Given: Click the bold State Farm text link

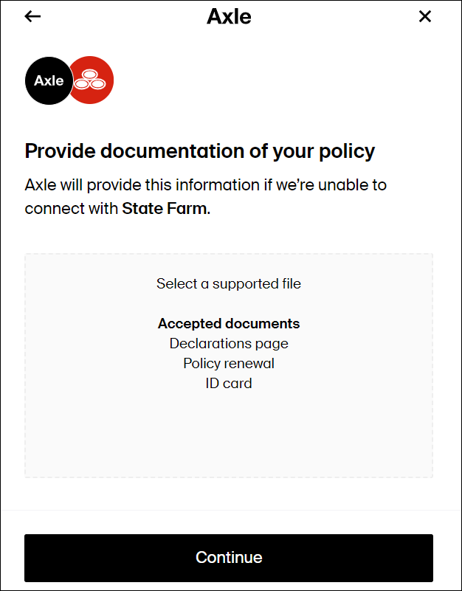Looking at the screenshot, I should (x=164, y=208).
